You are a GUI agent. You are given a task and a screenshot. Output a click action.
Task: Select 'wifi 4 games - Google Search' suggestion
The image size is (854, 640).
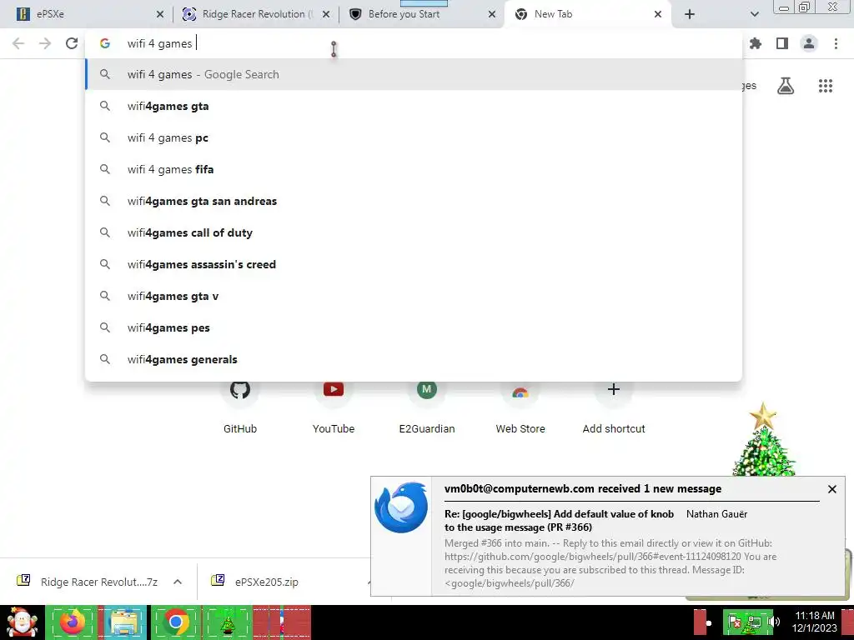coord(414,74)
